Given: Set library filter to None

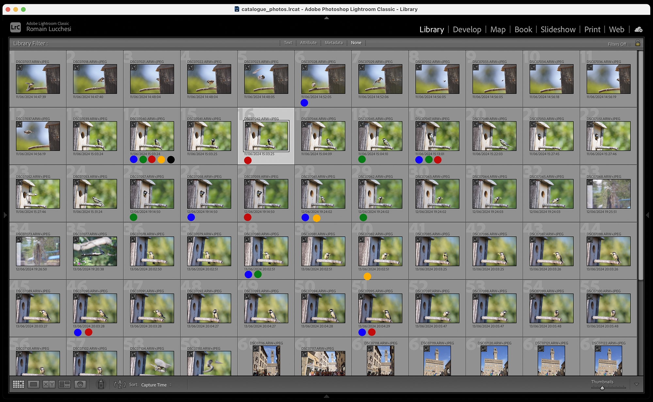Looking at the screenshot, I should 356,43.
